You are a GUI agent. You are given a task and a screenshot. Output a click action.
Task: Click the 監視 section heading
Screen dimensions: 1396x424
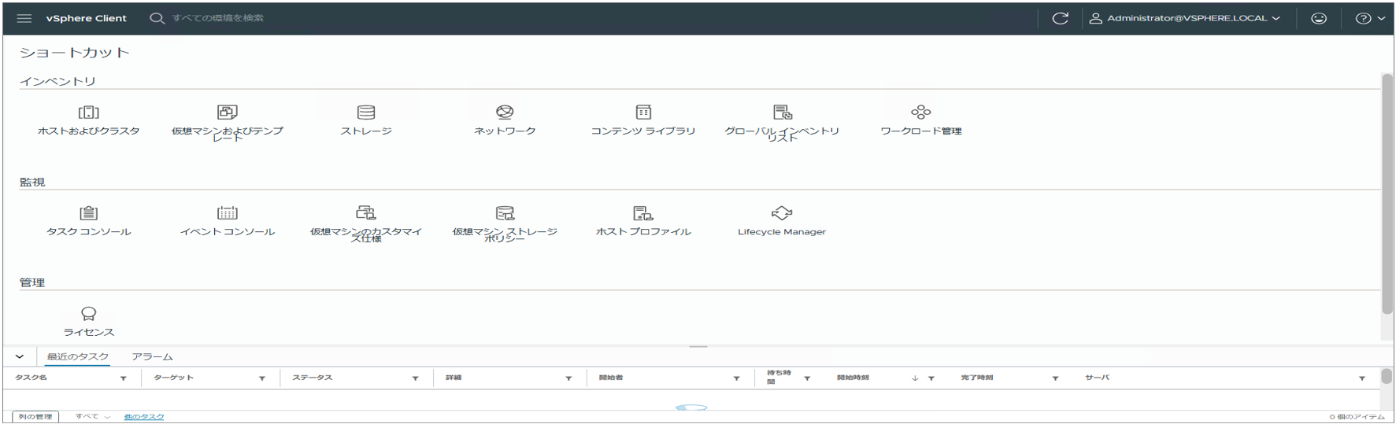pos(32,182)
